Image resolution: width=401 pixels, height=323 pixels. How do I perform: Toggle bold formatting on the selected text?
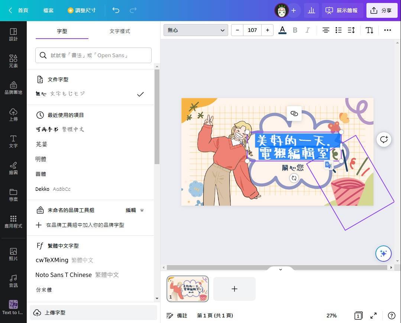coord(295,30)
